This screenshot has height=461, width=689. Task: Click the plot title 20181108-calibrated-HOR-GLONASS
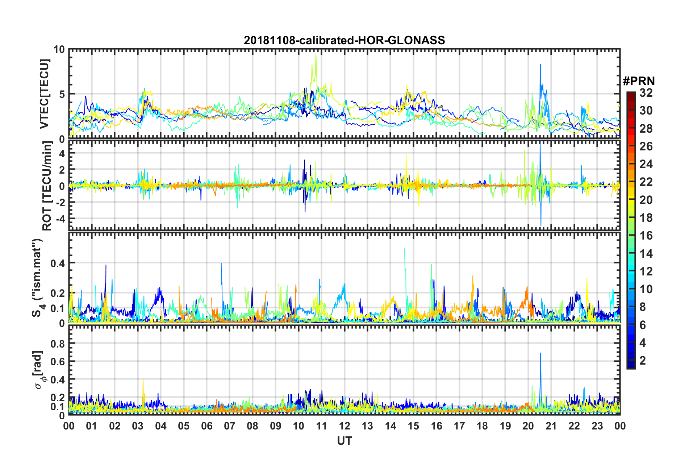[x=344, y=40]
